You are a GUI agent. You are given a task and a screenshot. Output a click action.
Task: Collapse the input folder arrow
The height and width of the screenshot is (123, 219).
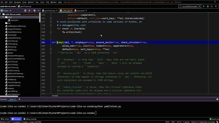[3, 17]
